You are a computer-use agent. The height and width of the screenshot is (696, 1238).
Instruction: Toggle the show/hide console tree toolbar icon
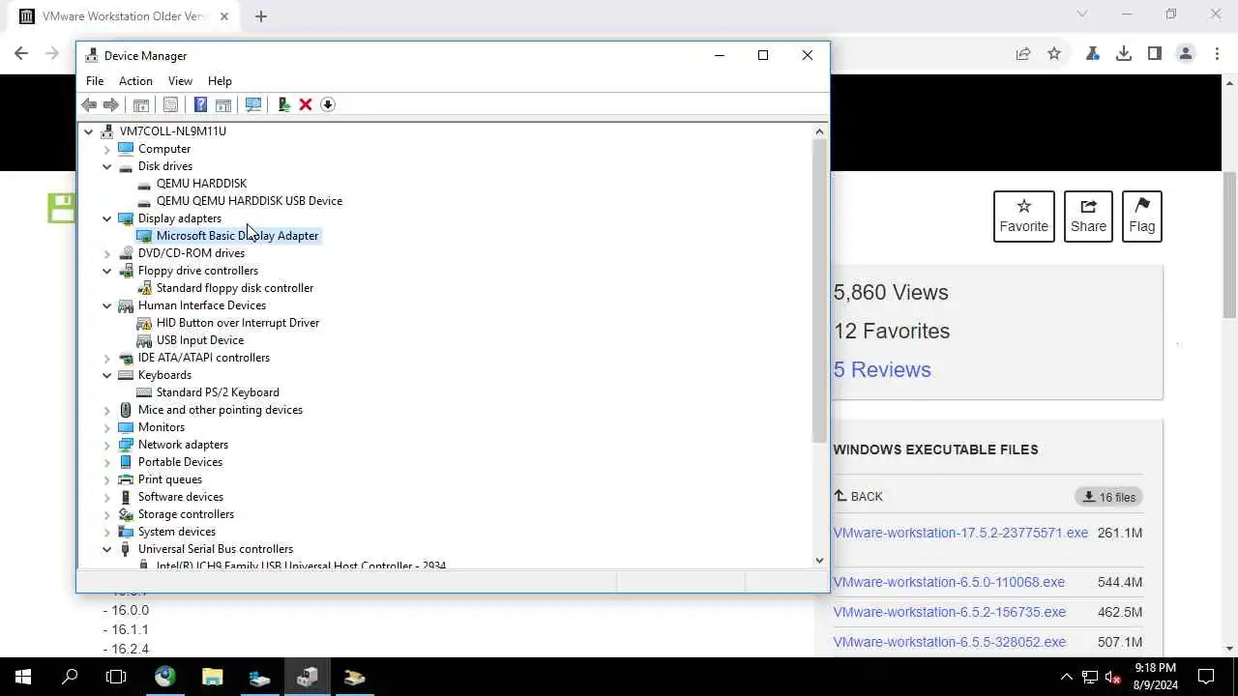[140, 104]
